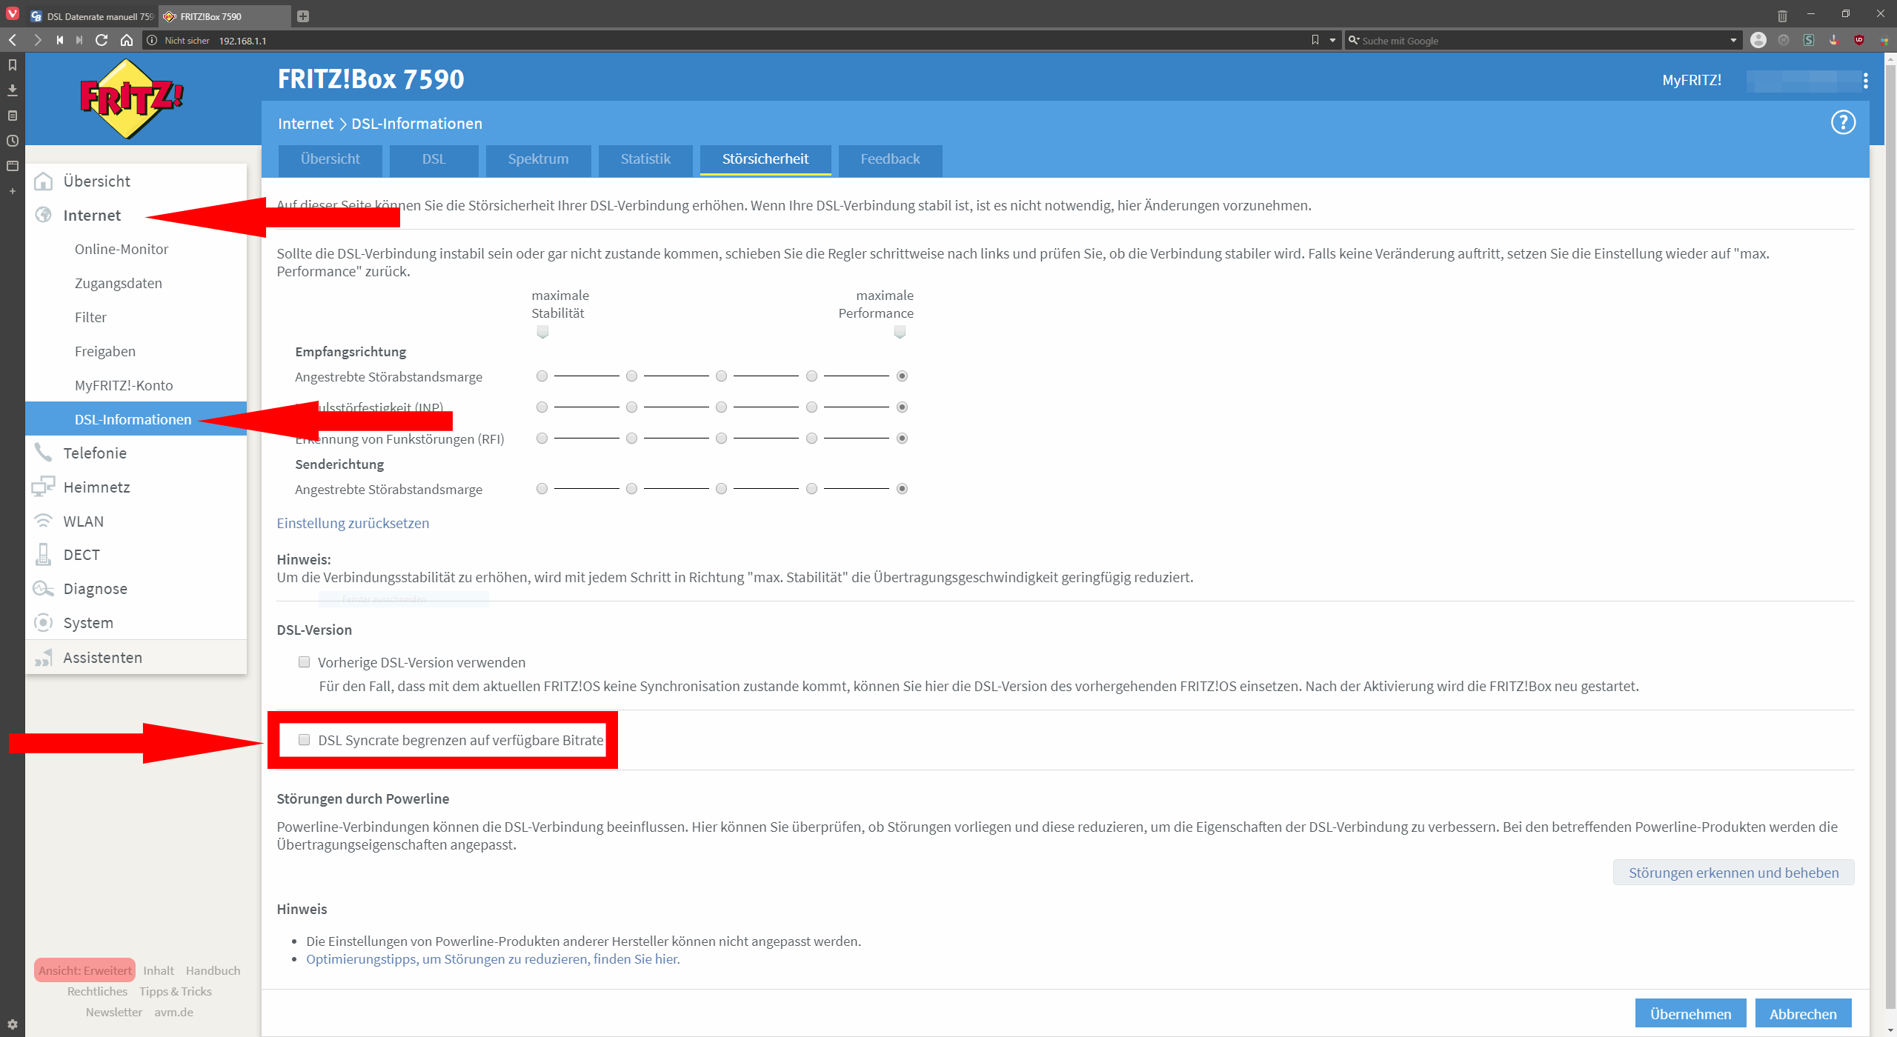Check Vorherige DSL-Version verwenden
The height and width of the screenshot is (1037, 1897).
(x=304, y=662)
